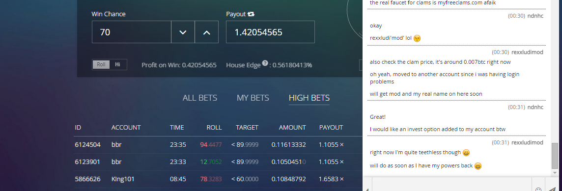Click winking emoji in ndnhc's message
The width and height of the screenshot is (562, 191).
(x=417, y=38)
